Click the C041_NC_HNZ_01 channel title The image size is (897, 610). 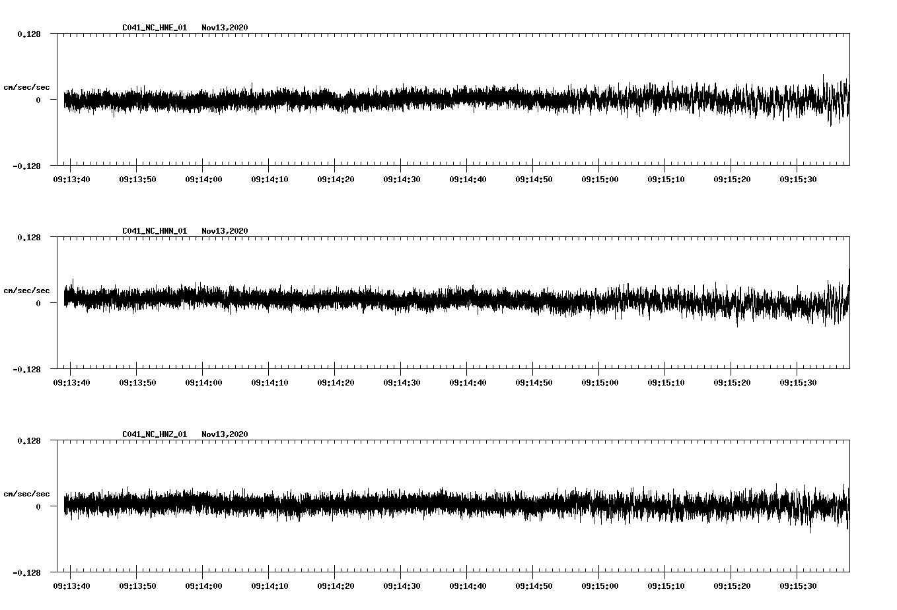[x=153, y=434]
